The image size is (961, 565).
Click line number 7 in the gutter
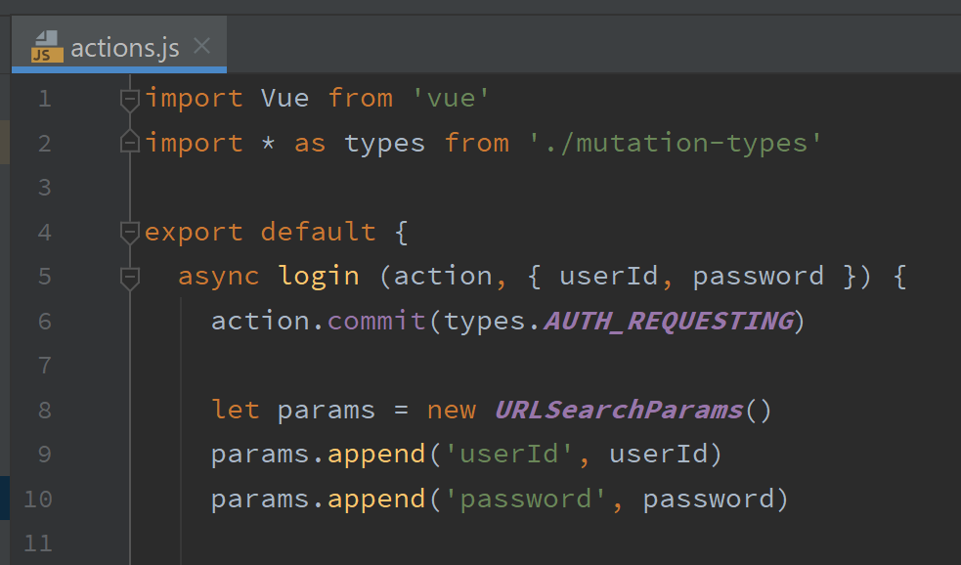tap(45, 366)
